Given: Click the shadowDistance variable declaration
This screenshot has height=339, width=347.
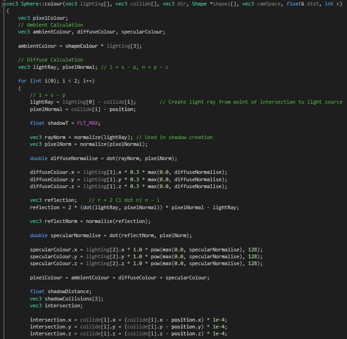Looking at the screenshot, I should (x=61, y=291).
